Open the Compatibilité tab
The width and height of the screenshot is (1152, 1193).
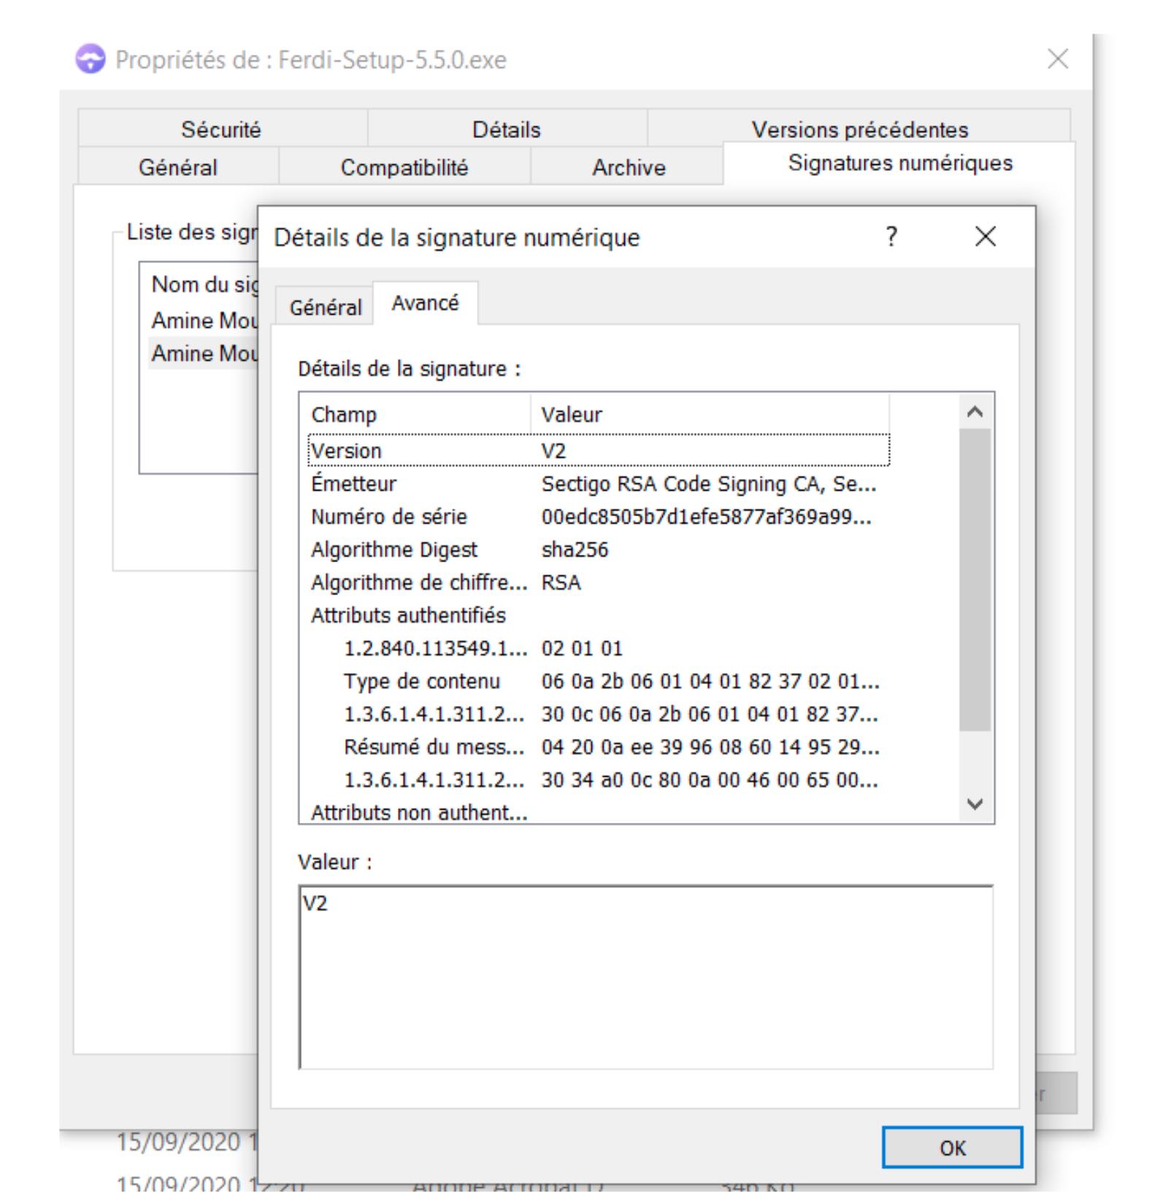click(x=404, y=167)
